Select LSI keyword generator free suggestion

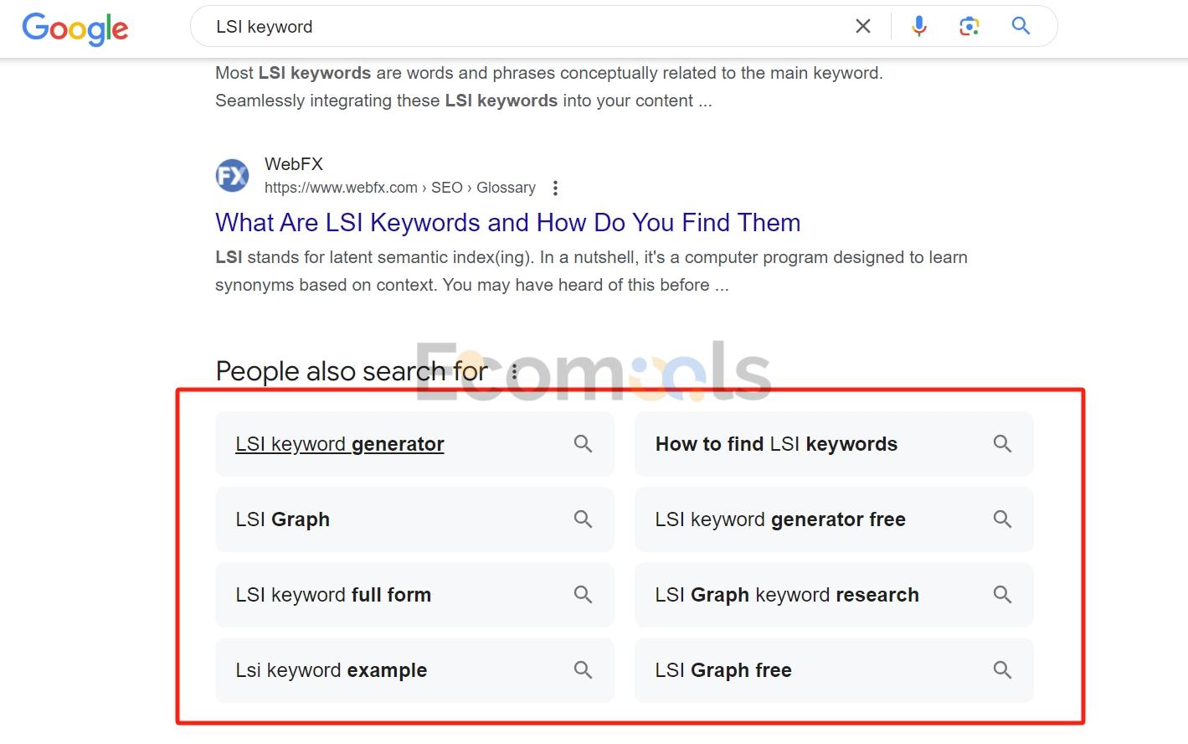point(834,519)
